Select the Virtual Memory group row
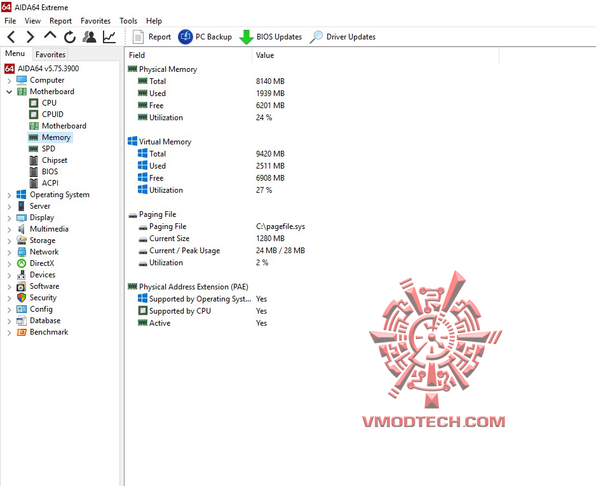 pos(165,142)
